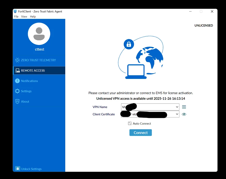Click the Zero Trust Telemetry icon
This screenshot has height=179, width=226.
tap(17, 60)
